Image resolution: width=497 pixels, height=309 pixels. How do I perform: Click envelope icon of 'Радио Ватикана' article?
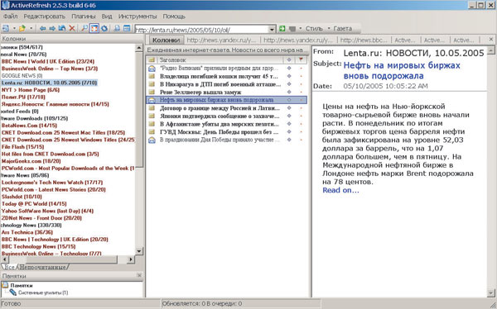click(152, 69)
